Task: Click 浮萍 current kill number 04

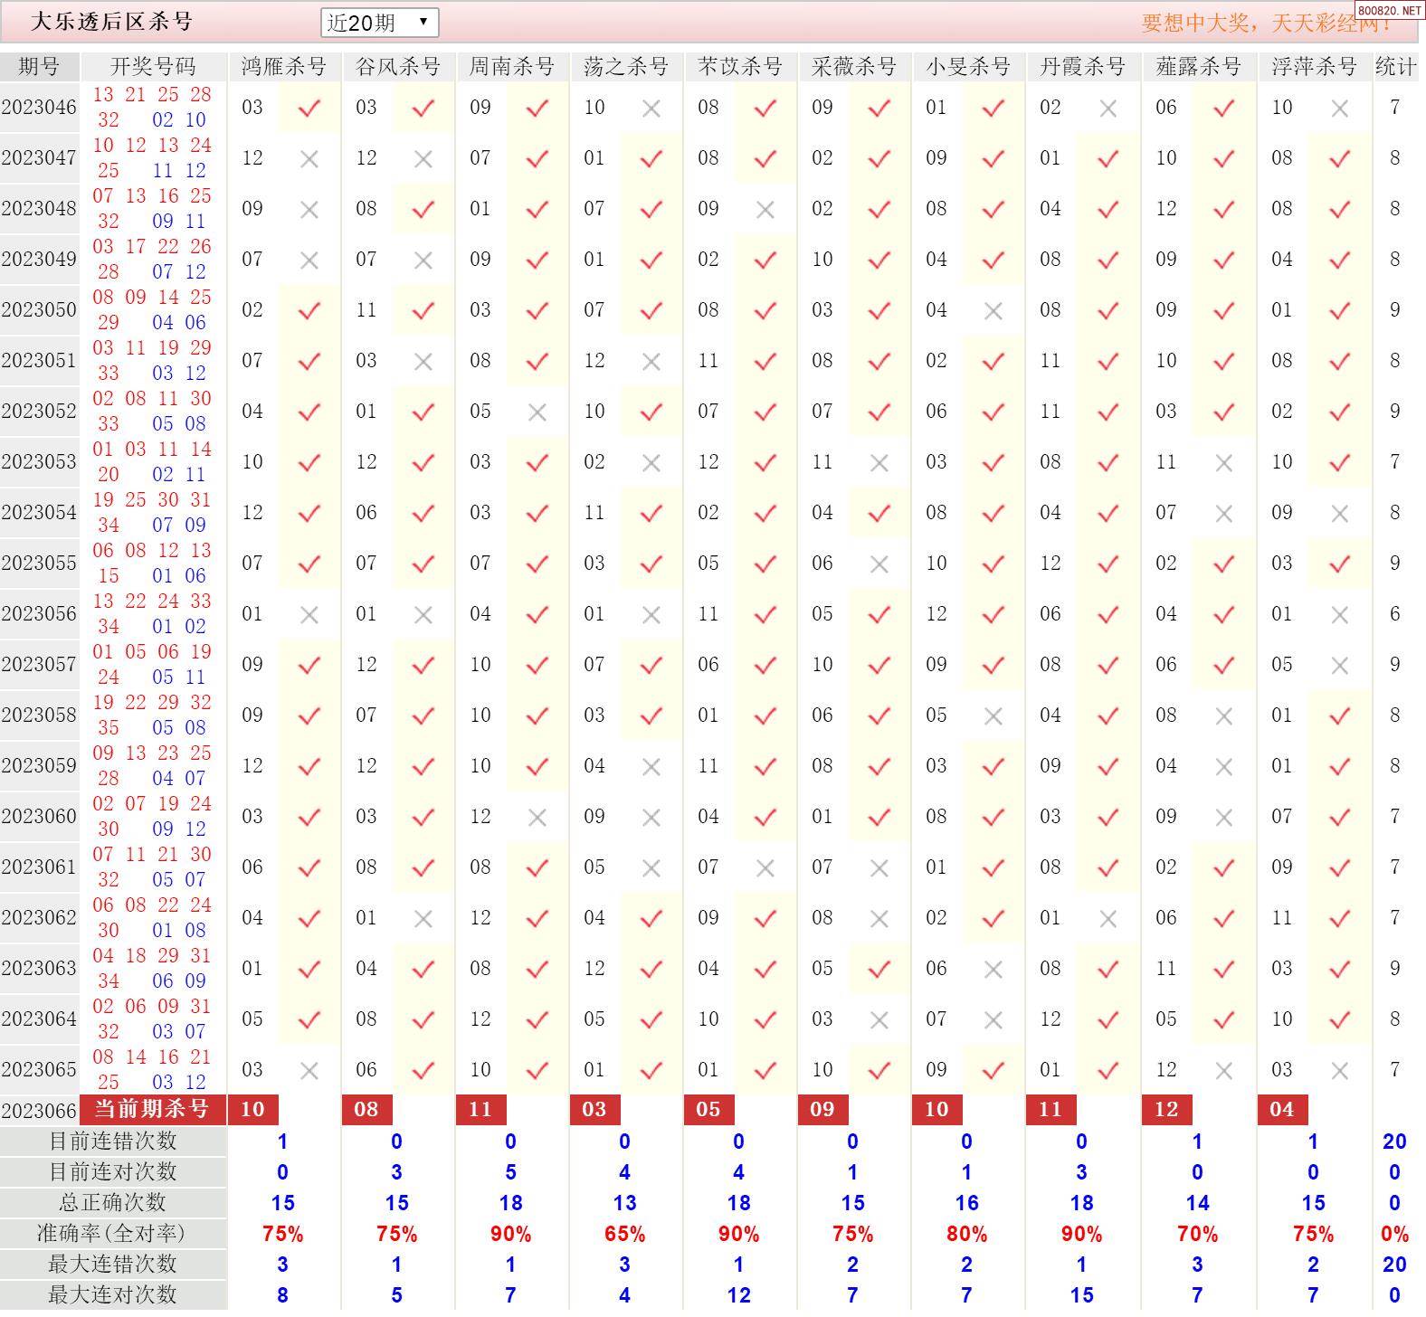Action: tap(1283, 1109)
